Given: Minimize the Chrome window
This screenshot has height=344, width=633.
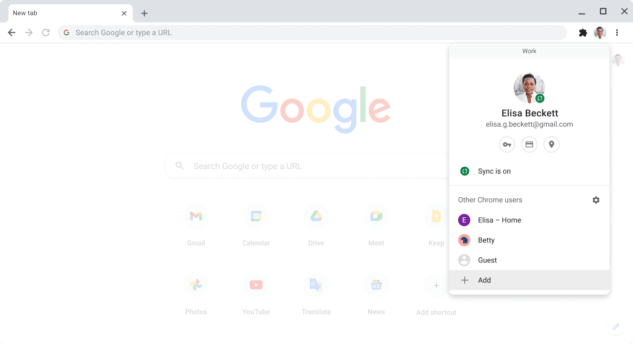Looking at the screenshot, I should point(581,13).
